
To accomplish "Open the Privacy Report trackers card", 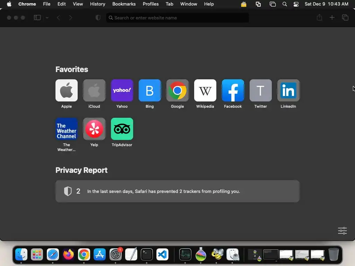I will pyautogui.click(x=177, y=191).
